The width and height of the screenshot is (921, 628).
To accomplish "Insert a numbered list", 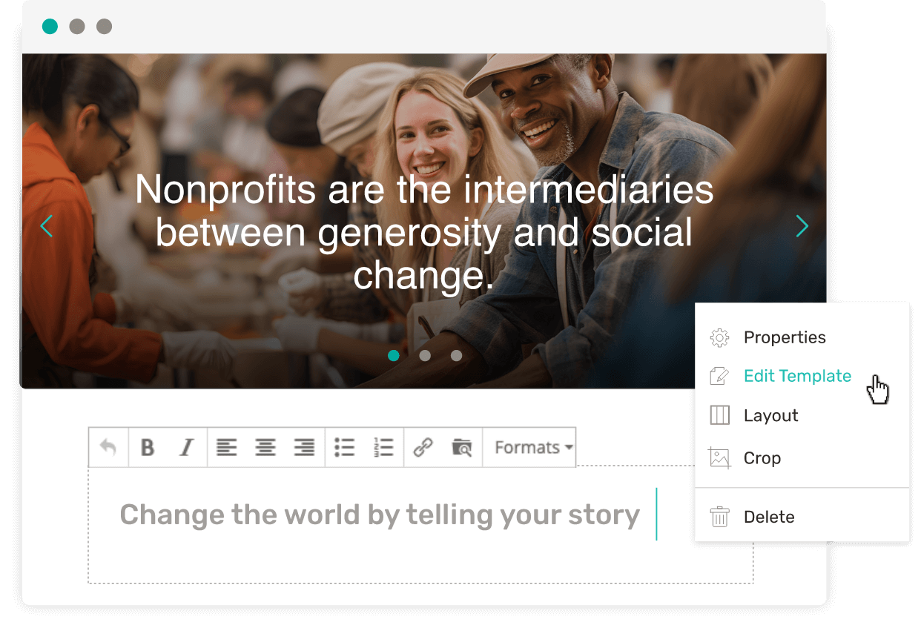I will click(x=383, y=447).
